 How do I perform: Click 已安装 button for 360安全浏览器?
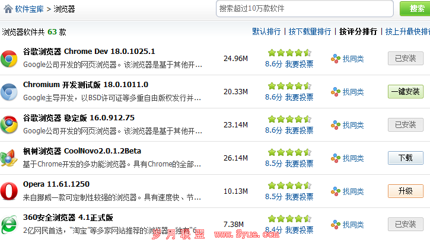tap(406, 224)
